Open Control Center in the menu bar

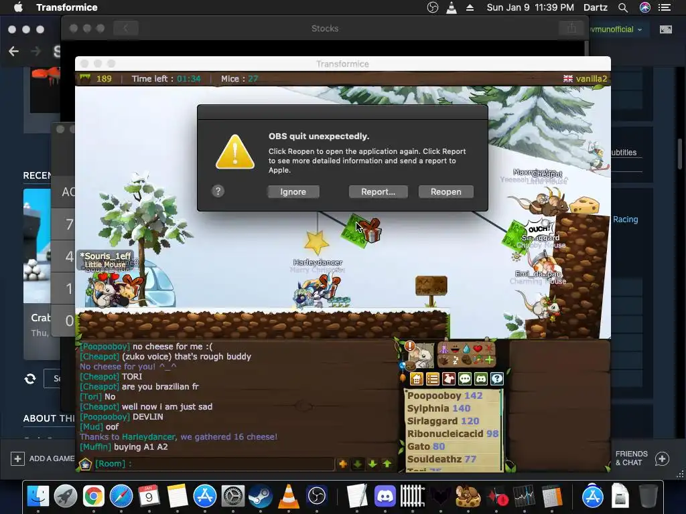tap(665, 7)
